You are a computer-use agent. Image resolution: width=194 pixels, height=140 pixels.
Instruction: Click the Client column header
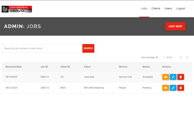coord(87,67)
